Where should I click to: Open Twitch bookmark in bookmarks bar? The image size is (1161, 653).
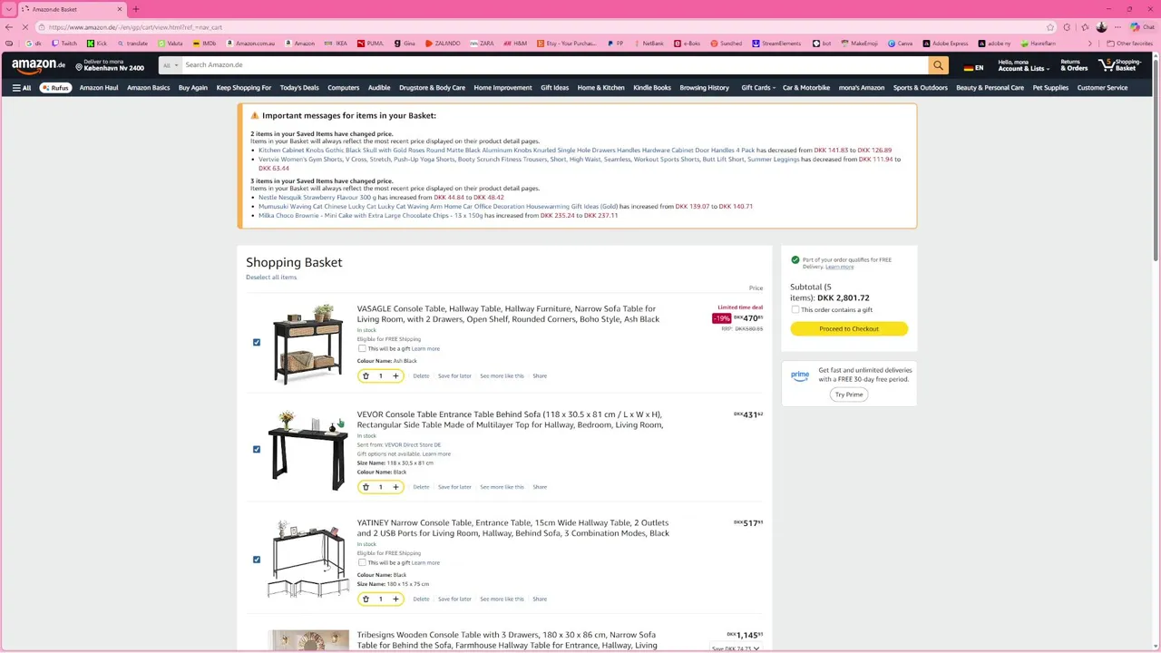(64, 44)
